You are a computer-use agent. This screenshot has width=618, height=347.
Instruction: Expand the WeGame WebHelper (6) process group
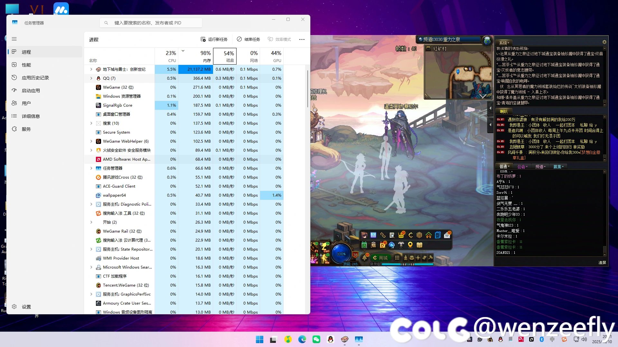pyautogui.click(x=91, y=141)
